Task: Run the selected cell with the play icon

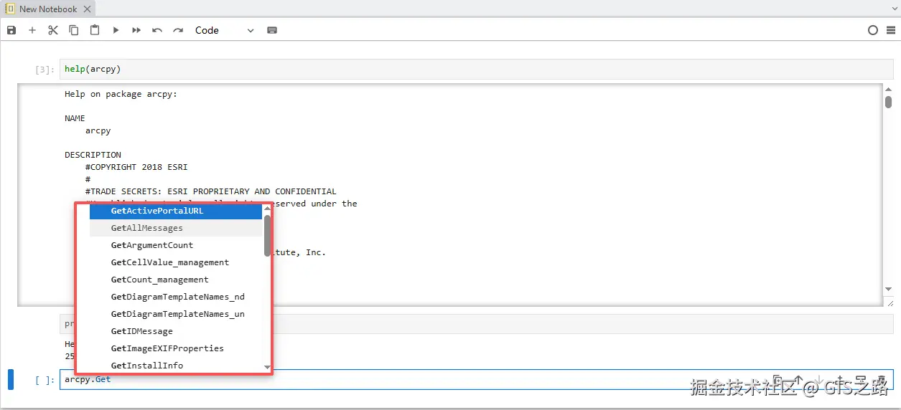Action: pos(116,30)
